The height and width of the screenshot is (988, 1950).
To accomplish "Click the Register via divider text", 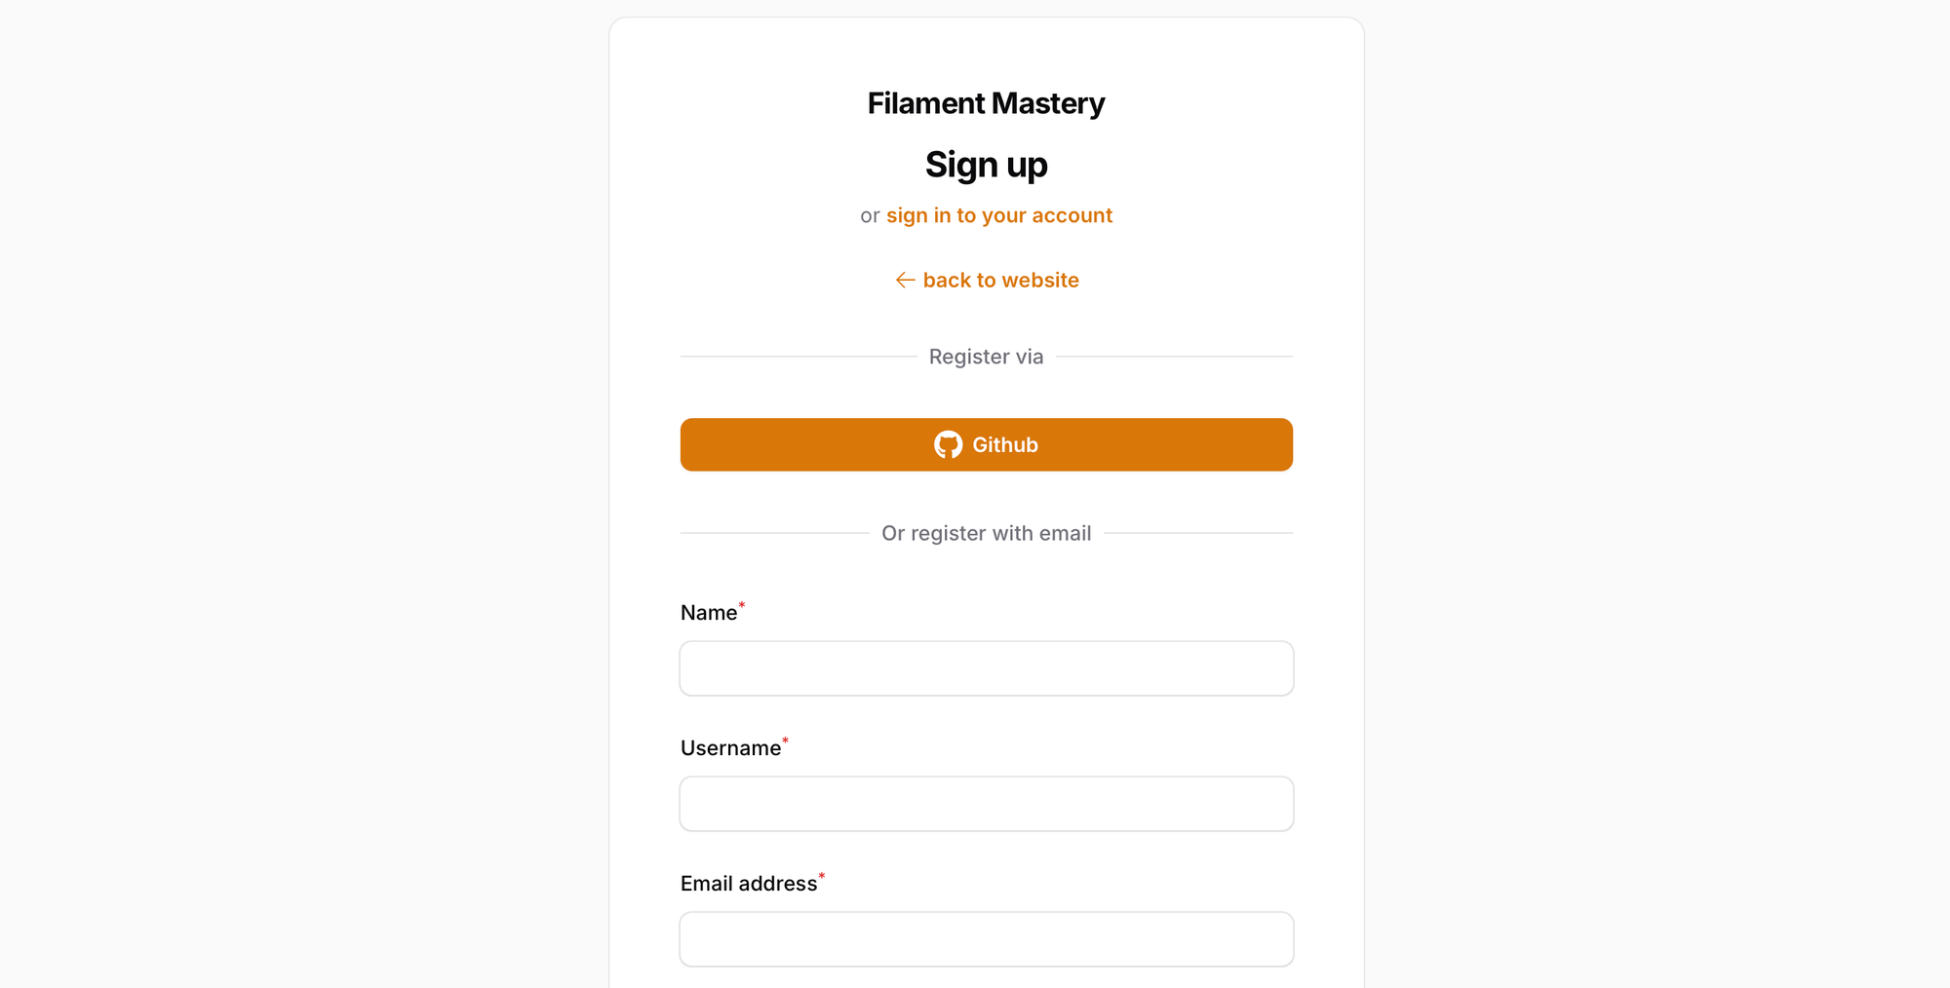I will point(986,357).
